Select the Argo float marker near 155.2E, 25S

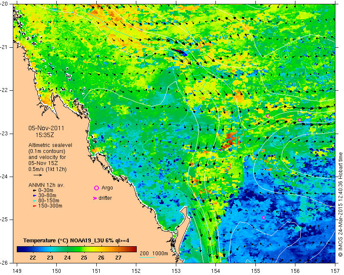[264, 218]
